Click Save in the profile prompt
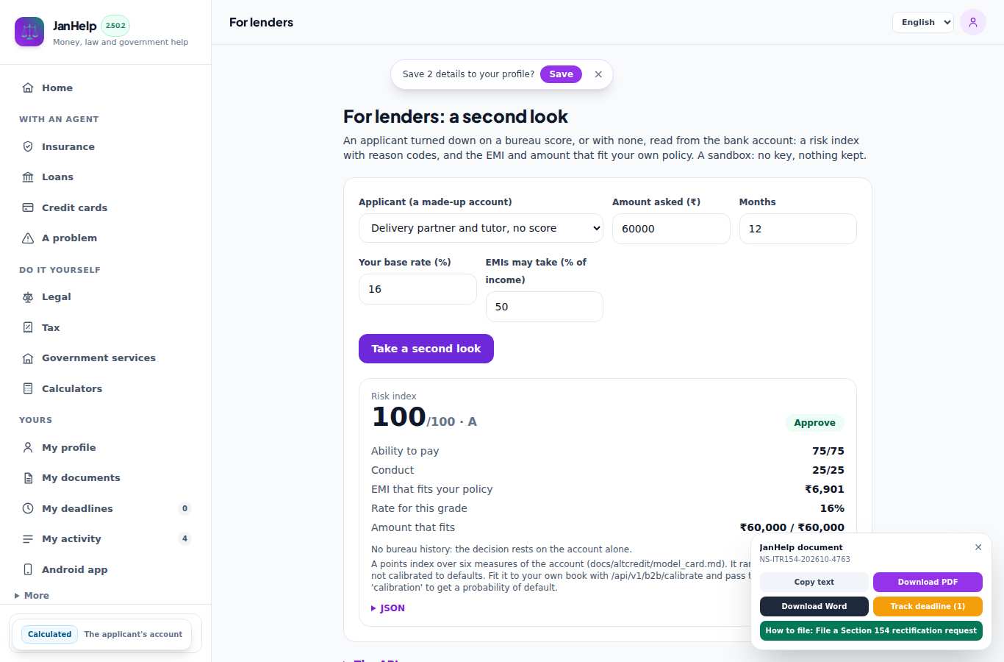The height and width of the screenshot is (662, 1004). click(561, 74)
